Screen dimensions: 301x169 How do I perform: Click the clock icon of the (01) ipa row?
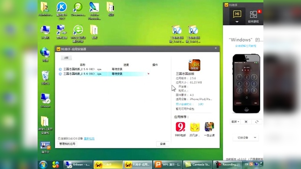point(60,74)
